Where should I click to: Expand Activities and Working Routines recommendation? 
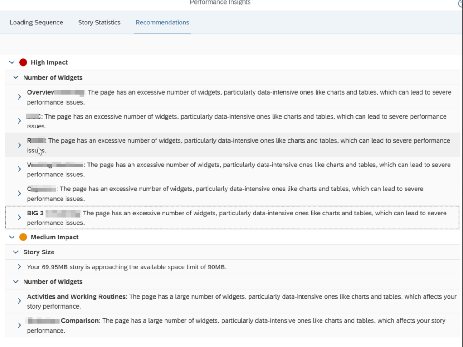coord(19,301)
